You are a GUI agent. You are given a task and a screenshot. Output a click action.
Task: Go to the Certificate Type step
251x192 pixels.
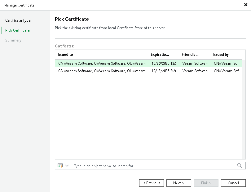click(x=18, y=20)
